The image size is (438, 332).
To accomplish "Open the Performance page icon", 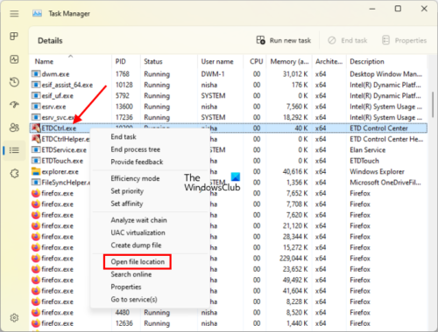I will point(14,59).
